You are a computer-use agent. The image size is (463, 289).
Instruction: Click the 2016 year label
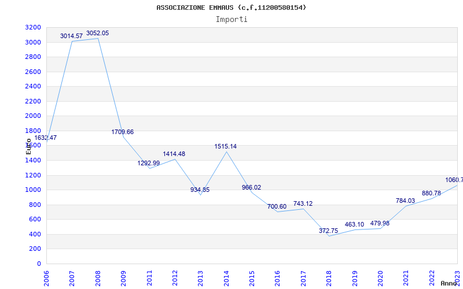point(278,279)
